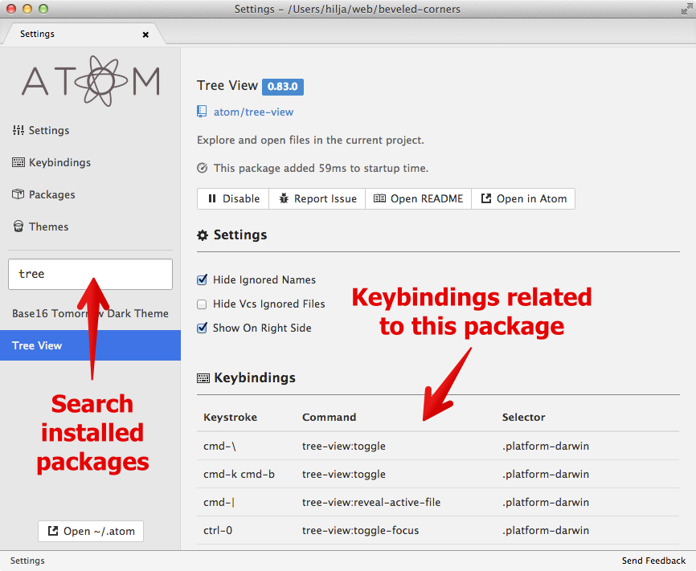Image resolution: width=696 pixels, height=571 pixels.
Task: Click the Disable button
Action: point(233,198)
